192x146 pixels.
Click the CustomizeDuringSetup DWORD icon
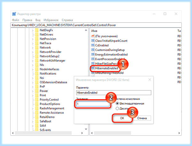coord(93,50)
